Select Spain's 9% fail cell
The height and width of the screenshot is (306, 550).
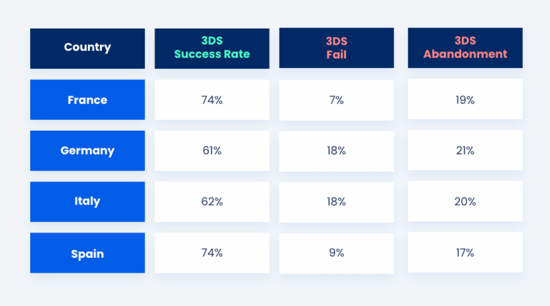click(x=336, y=253)
